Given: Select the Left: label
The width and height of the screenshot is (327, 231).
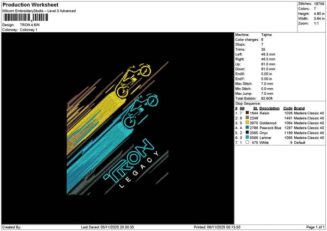Looking at the screenshot, I should tap(239, 54).
